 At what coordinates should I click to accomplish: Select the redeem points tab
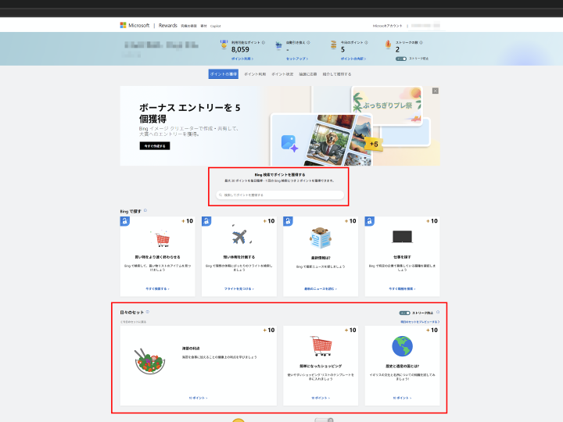click(255, 74)
